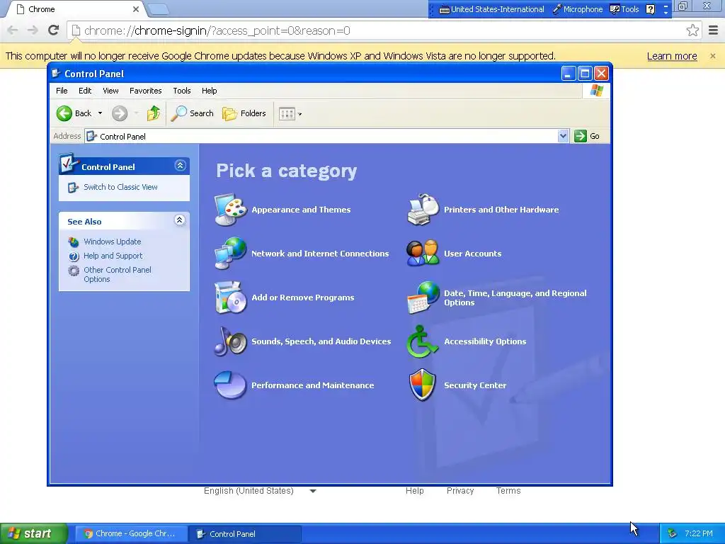Click Control Panel taskbar button

(245, 534)
